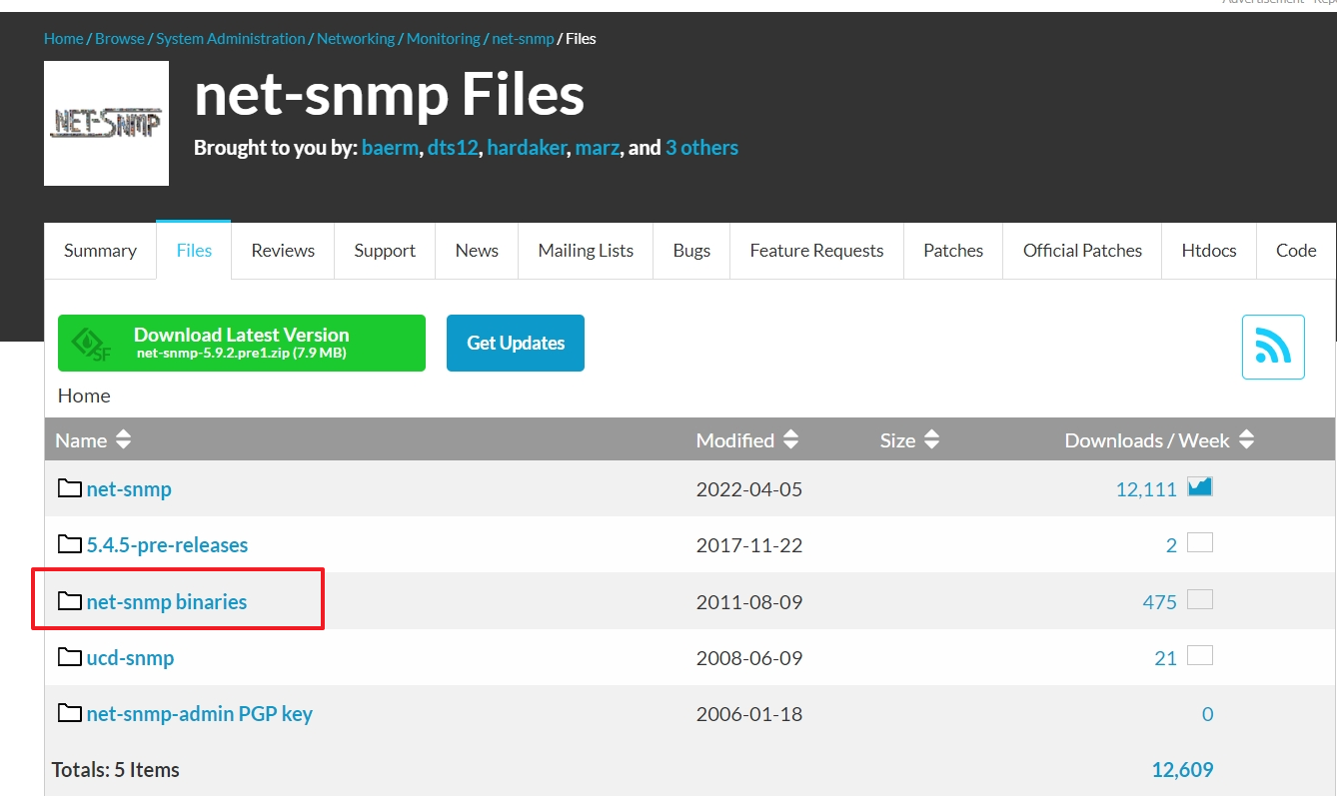Click the '3 others' contributors link
Screen dimensions: 1337x796
701,148
